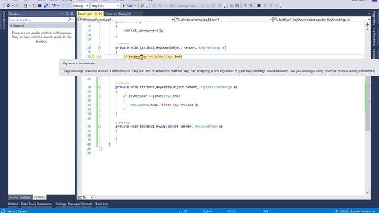The height and width of the screenshot is (213, 379).
Task: Click the MessageBox text on line 32
Action: click(x=140, y=105)
